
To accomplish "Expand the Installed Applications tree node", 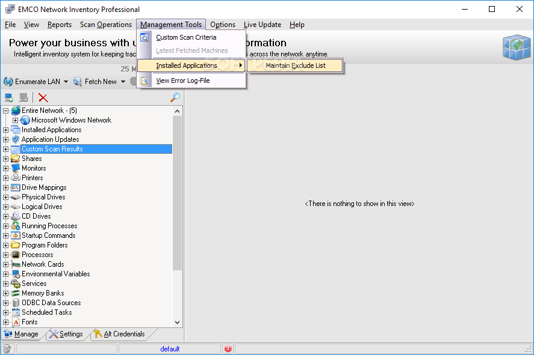I will [6, 130].
